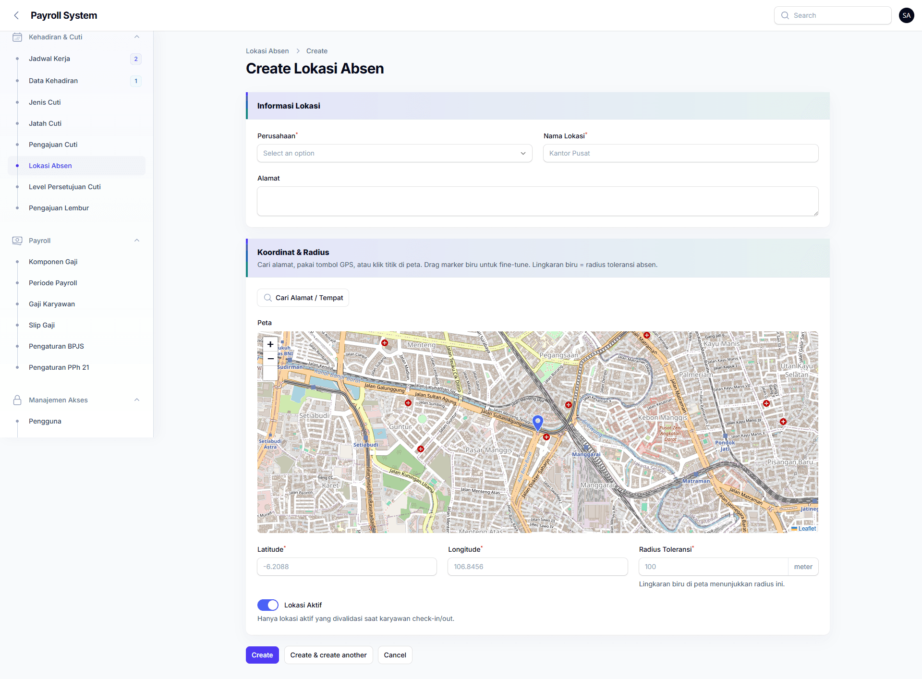
Task: Open Komponen Gaji page
Action: point(77,262)
